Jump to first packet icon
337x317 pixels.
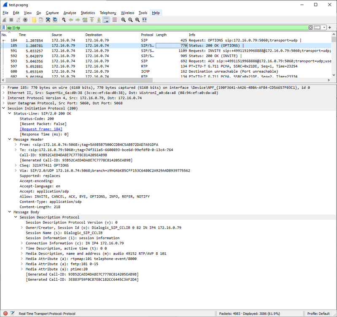[x=92, y=20]
